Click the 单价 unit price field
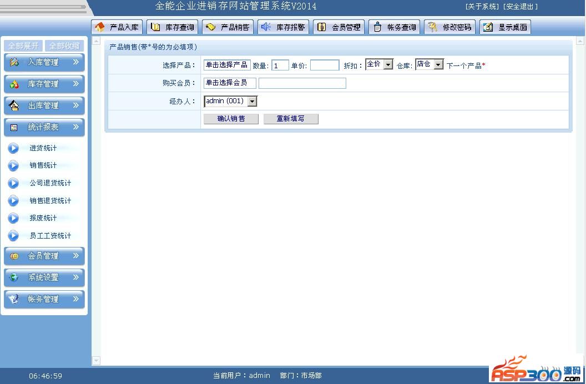This screenshot has width=586, height=384. 325,65
